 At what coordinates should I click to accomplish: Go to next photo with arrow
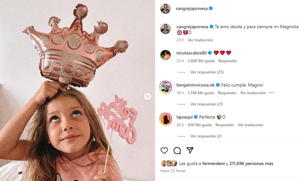click(x=148, y=96)
